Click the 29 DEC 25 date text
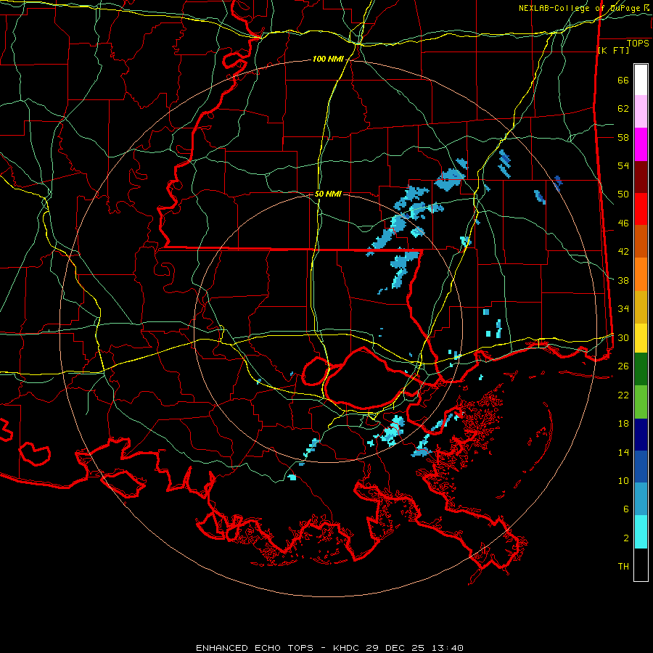This screenshot has height=653, width=653. tap(395, 648)
